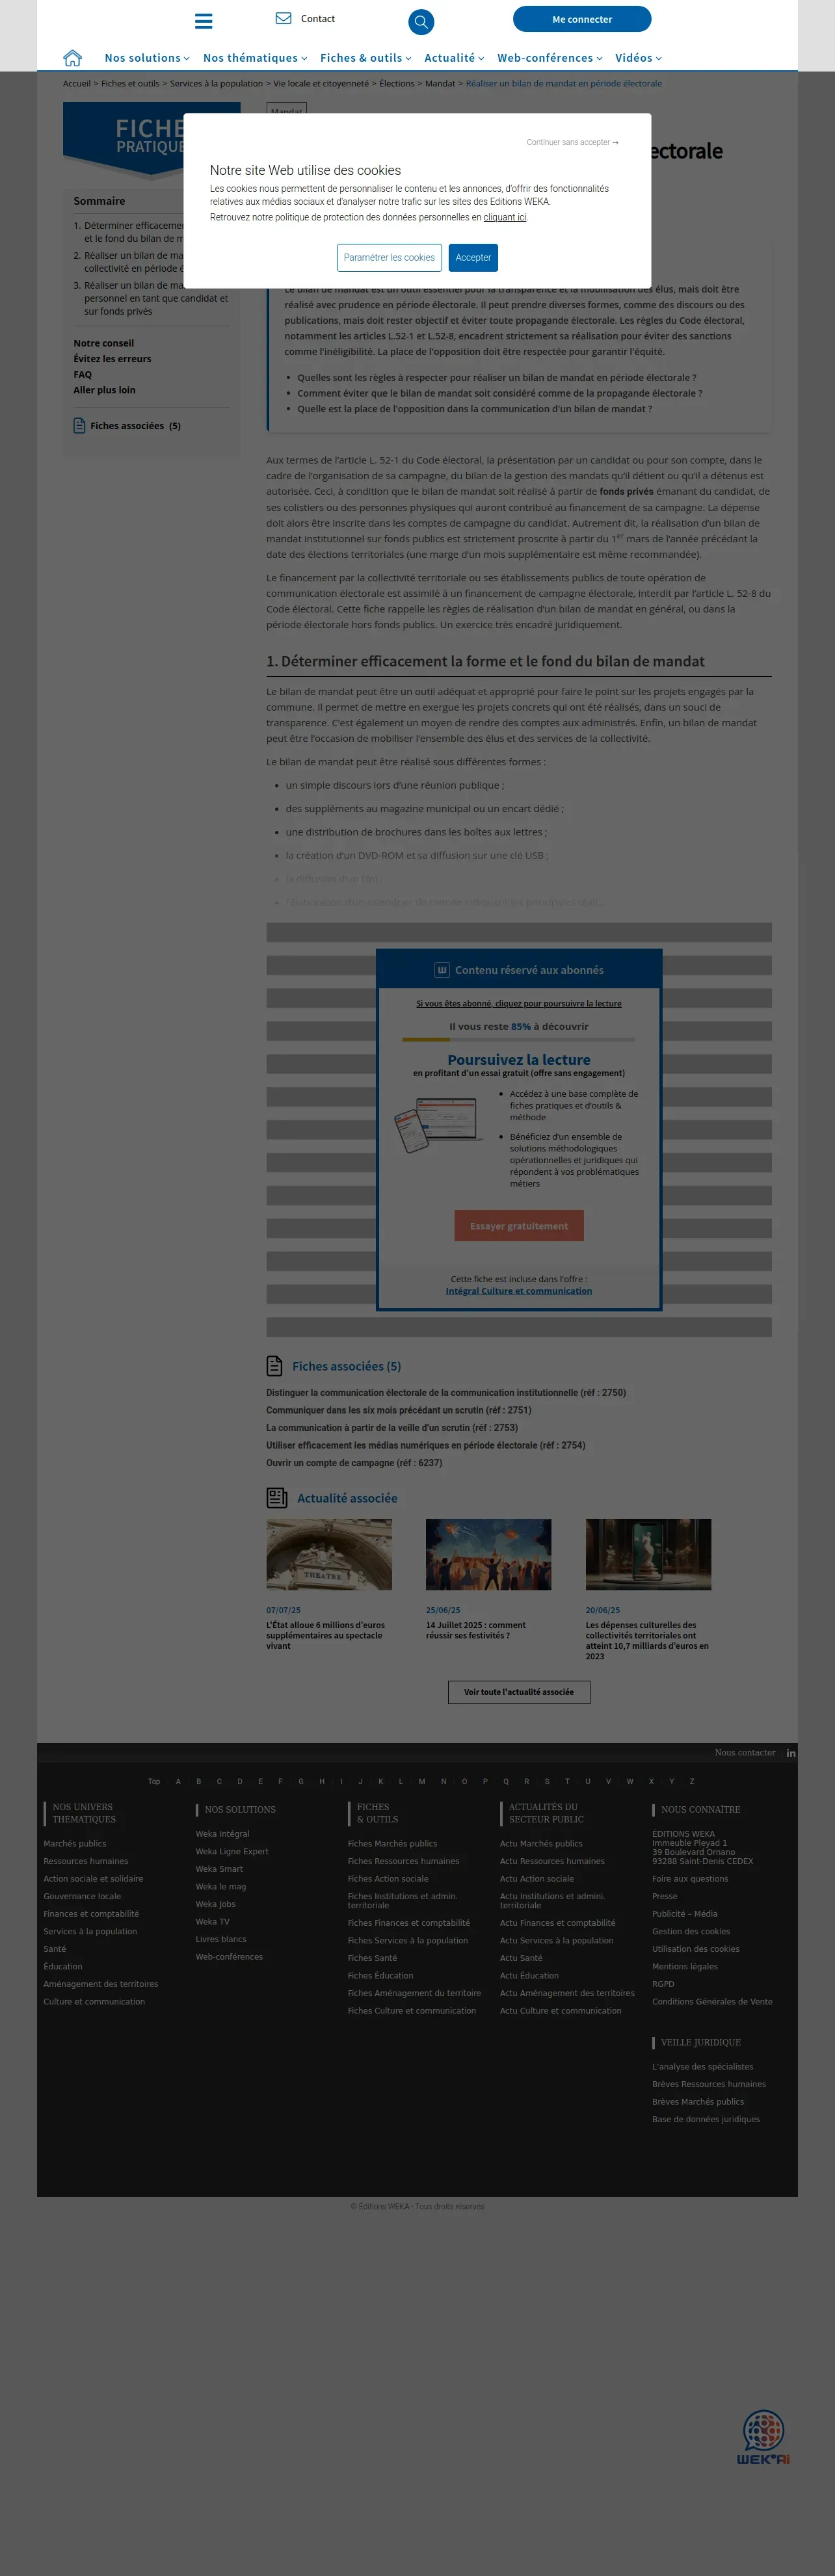Open fiche ref 2750 communication électorale
Viewport: 835px width, 2576px height.
pos(446,1393)
